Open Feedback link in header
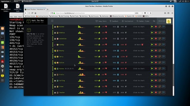This screenshot has height=106, width=190. pyautogui.click(x=114, y=21)
